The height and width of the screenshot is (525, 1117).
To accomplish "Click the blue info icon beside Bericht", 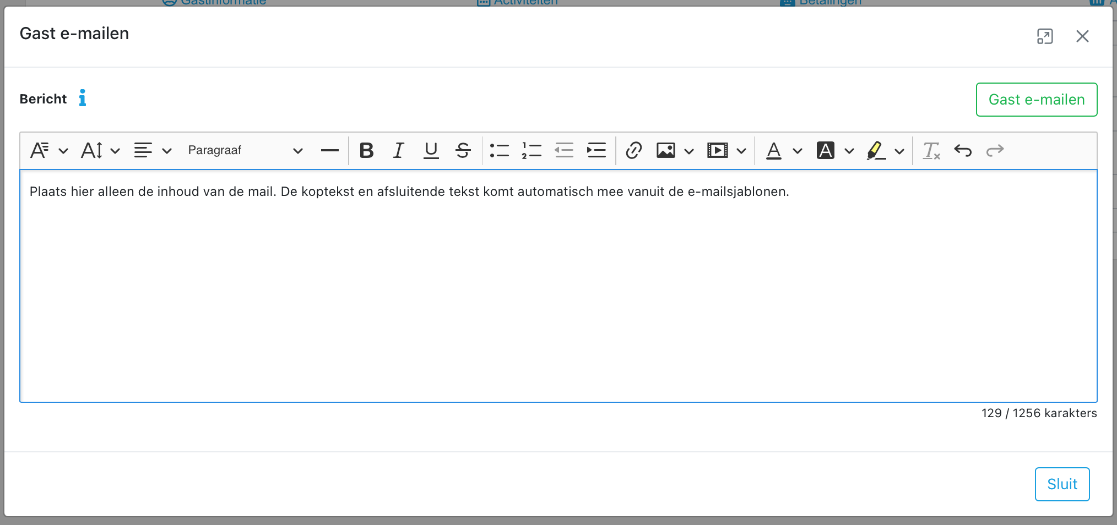I will click(x=82, y=99).
